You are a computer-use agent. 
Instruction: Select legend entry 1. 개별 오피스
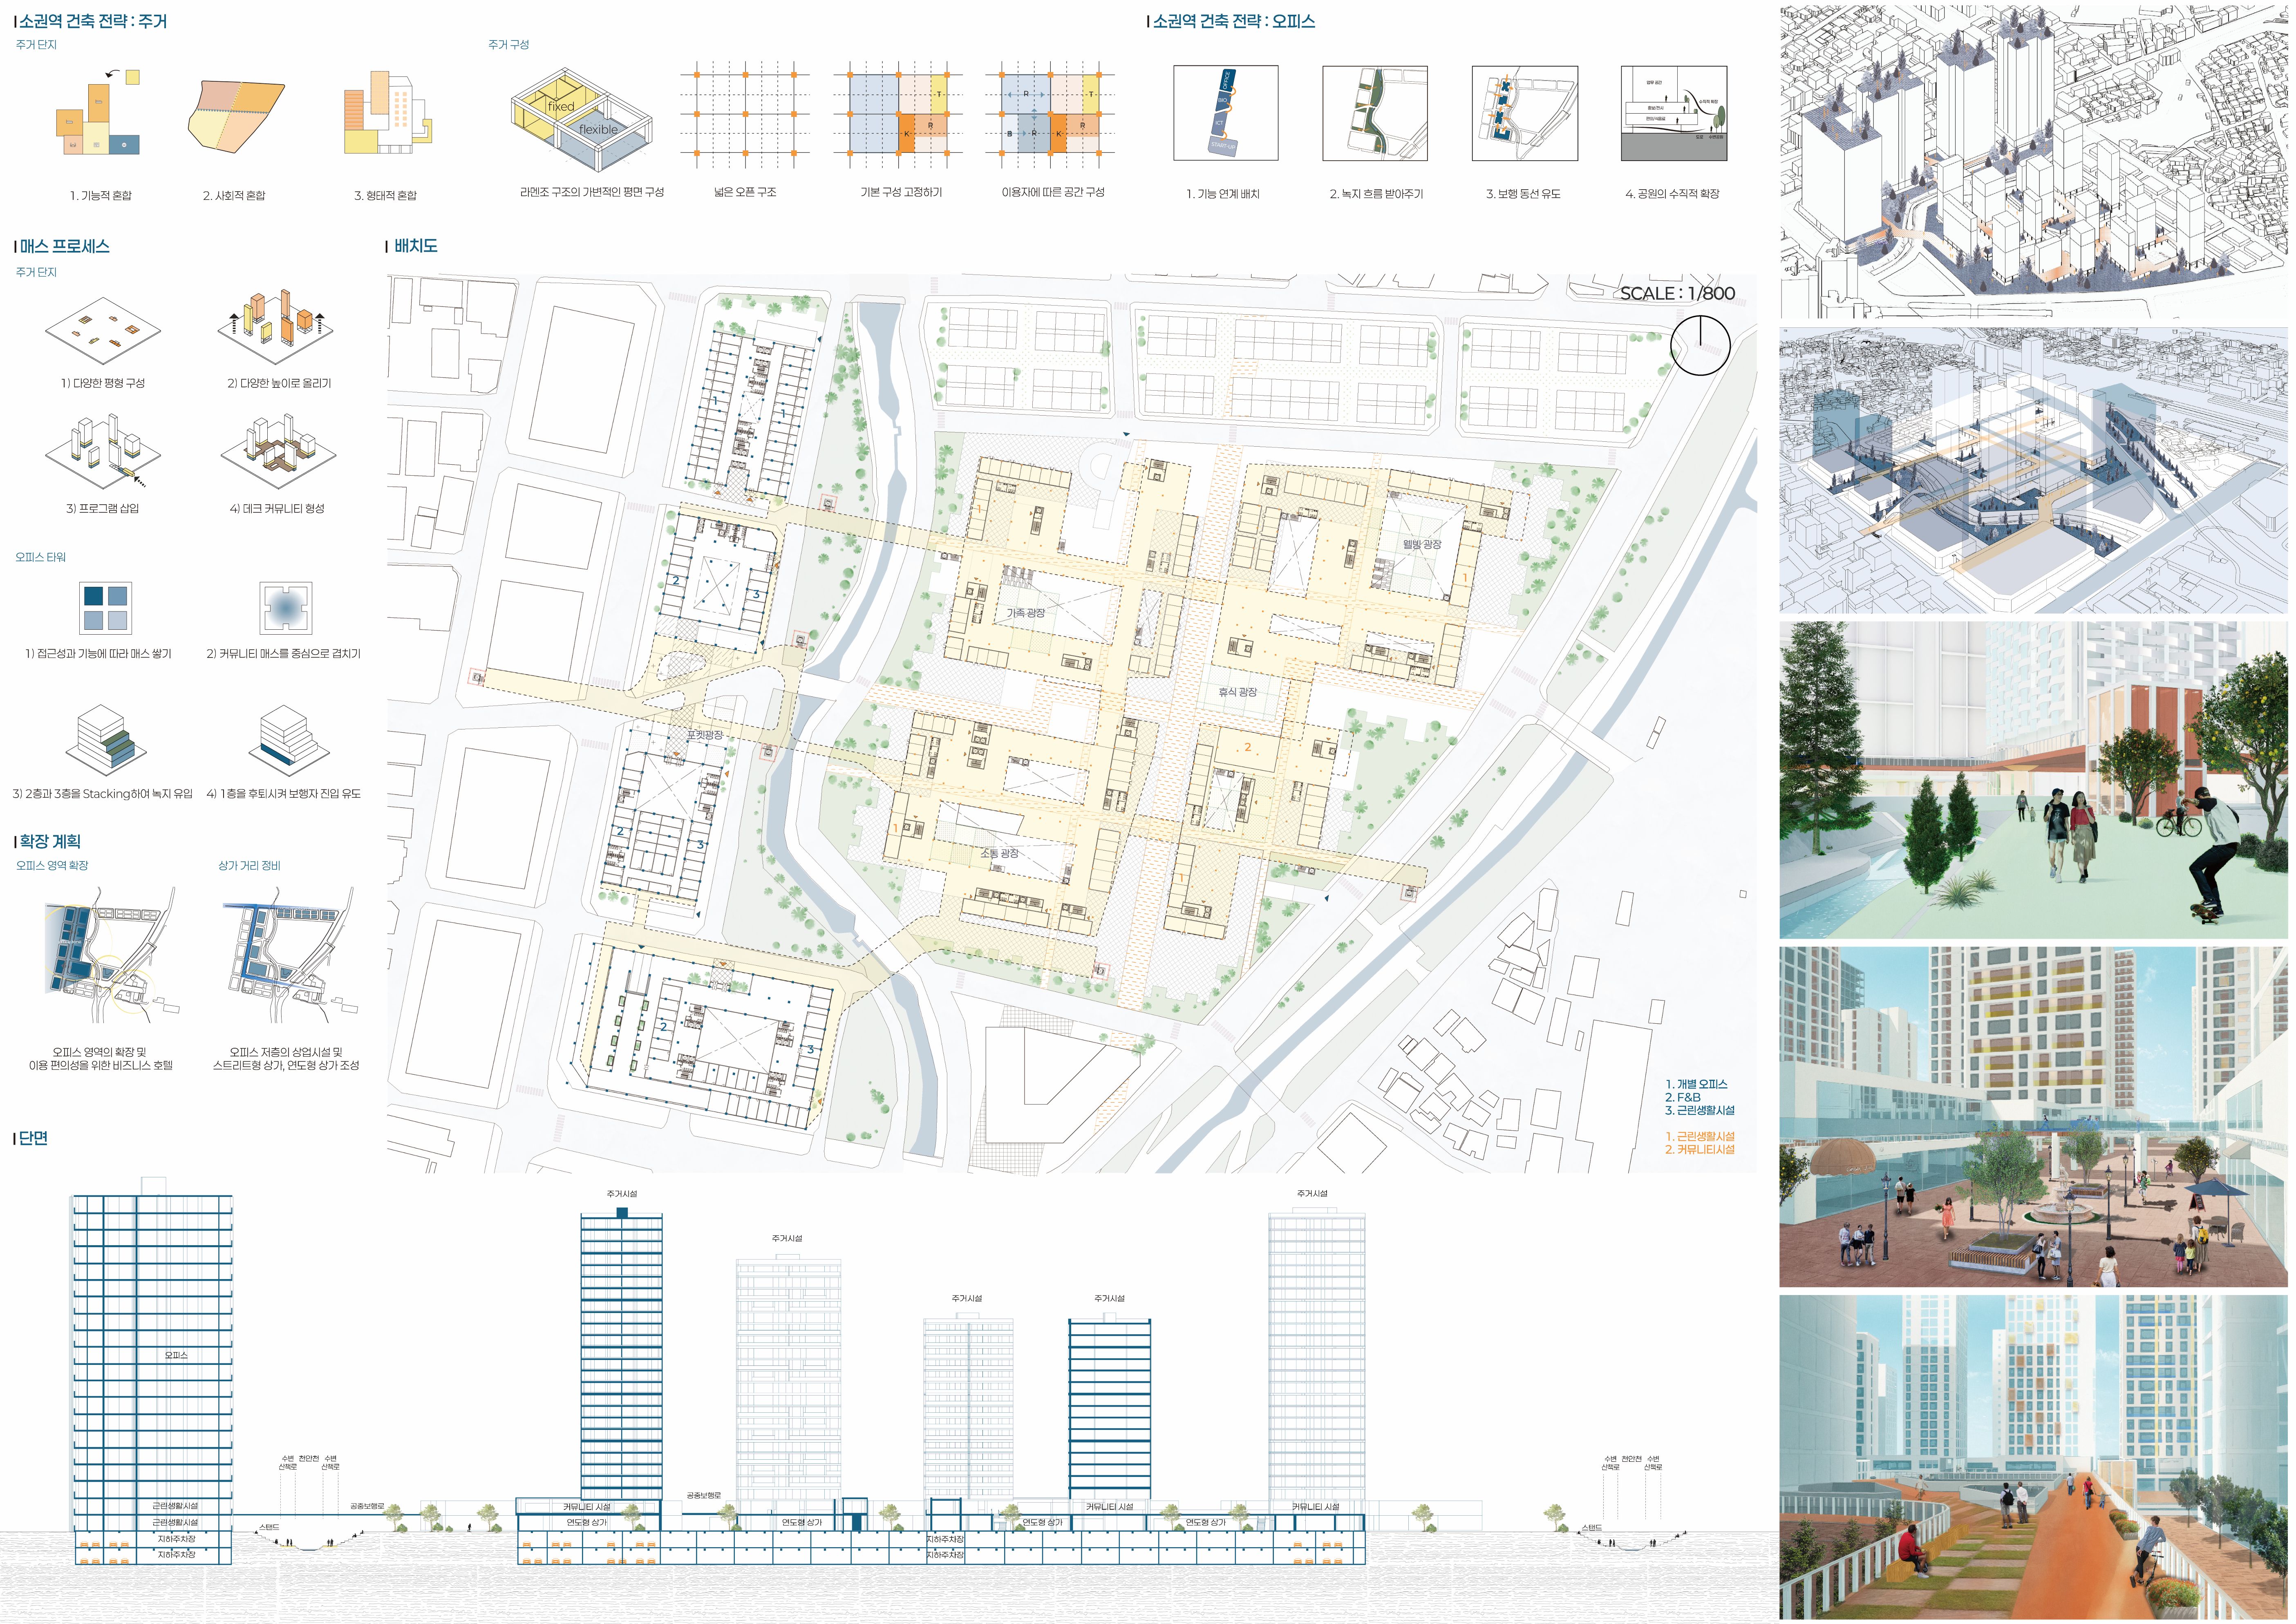(x=1696, y=1084)
